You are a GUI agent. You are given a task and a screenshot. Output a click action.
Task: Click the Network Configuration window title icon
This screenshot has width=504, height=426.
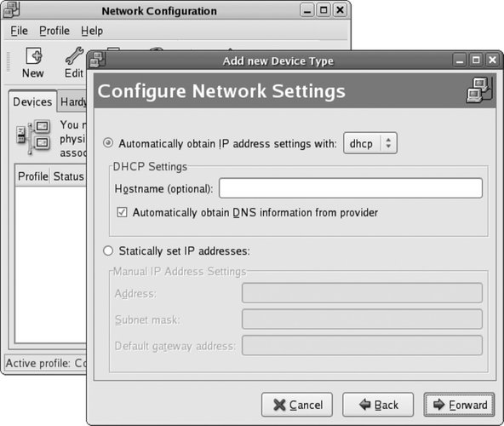click(x=11, y=9)
